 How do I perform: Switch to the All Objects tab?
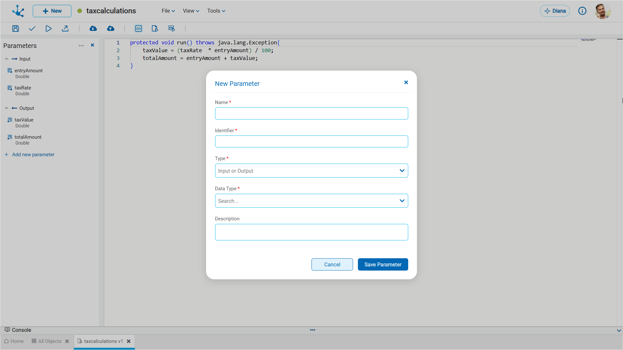click(49, 341)
